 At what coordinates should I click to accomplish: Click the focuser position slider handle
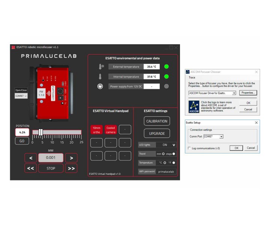click(40, 132)
